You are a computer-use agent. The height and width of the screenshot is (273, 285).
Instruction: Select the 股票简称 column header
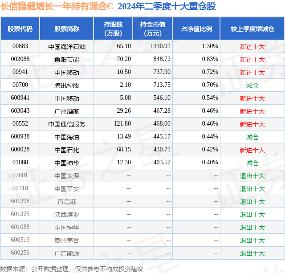[x=67, y=29]
